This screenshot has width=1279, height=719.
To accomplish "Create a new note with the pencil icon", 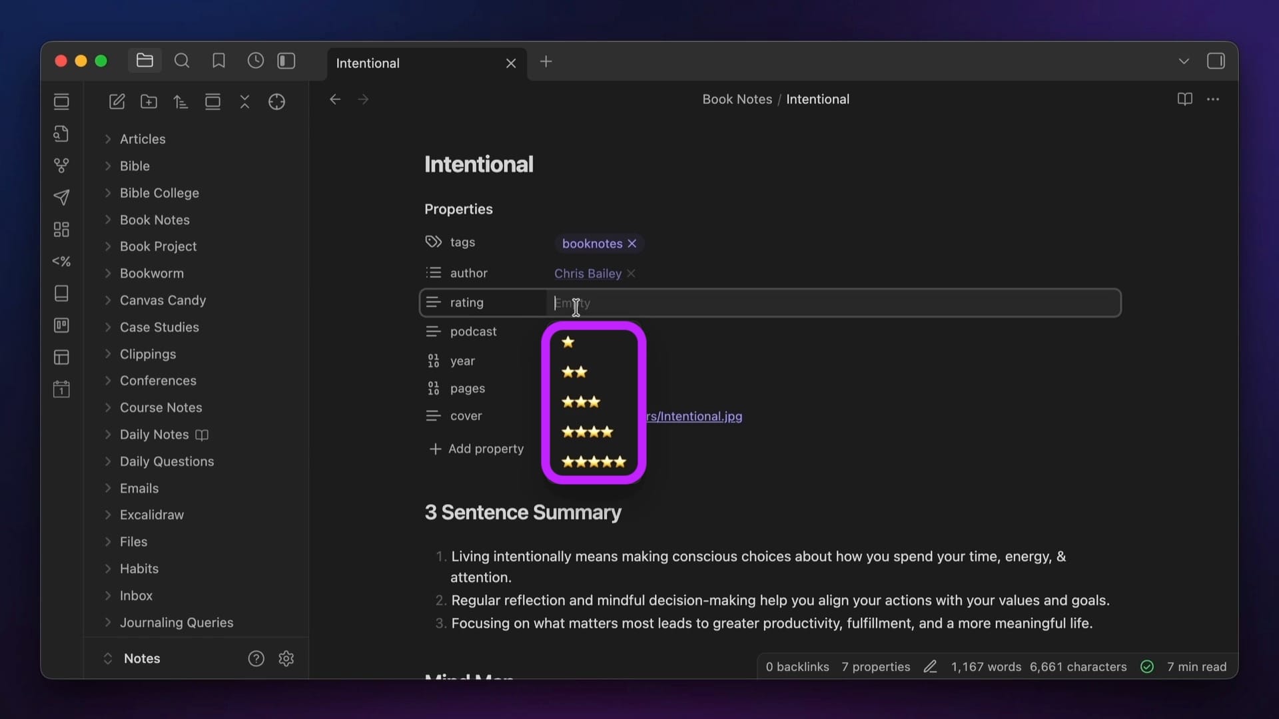I will [117, 102].
